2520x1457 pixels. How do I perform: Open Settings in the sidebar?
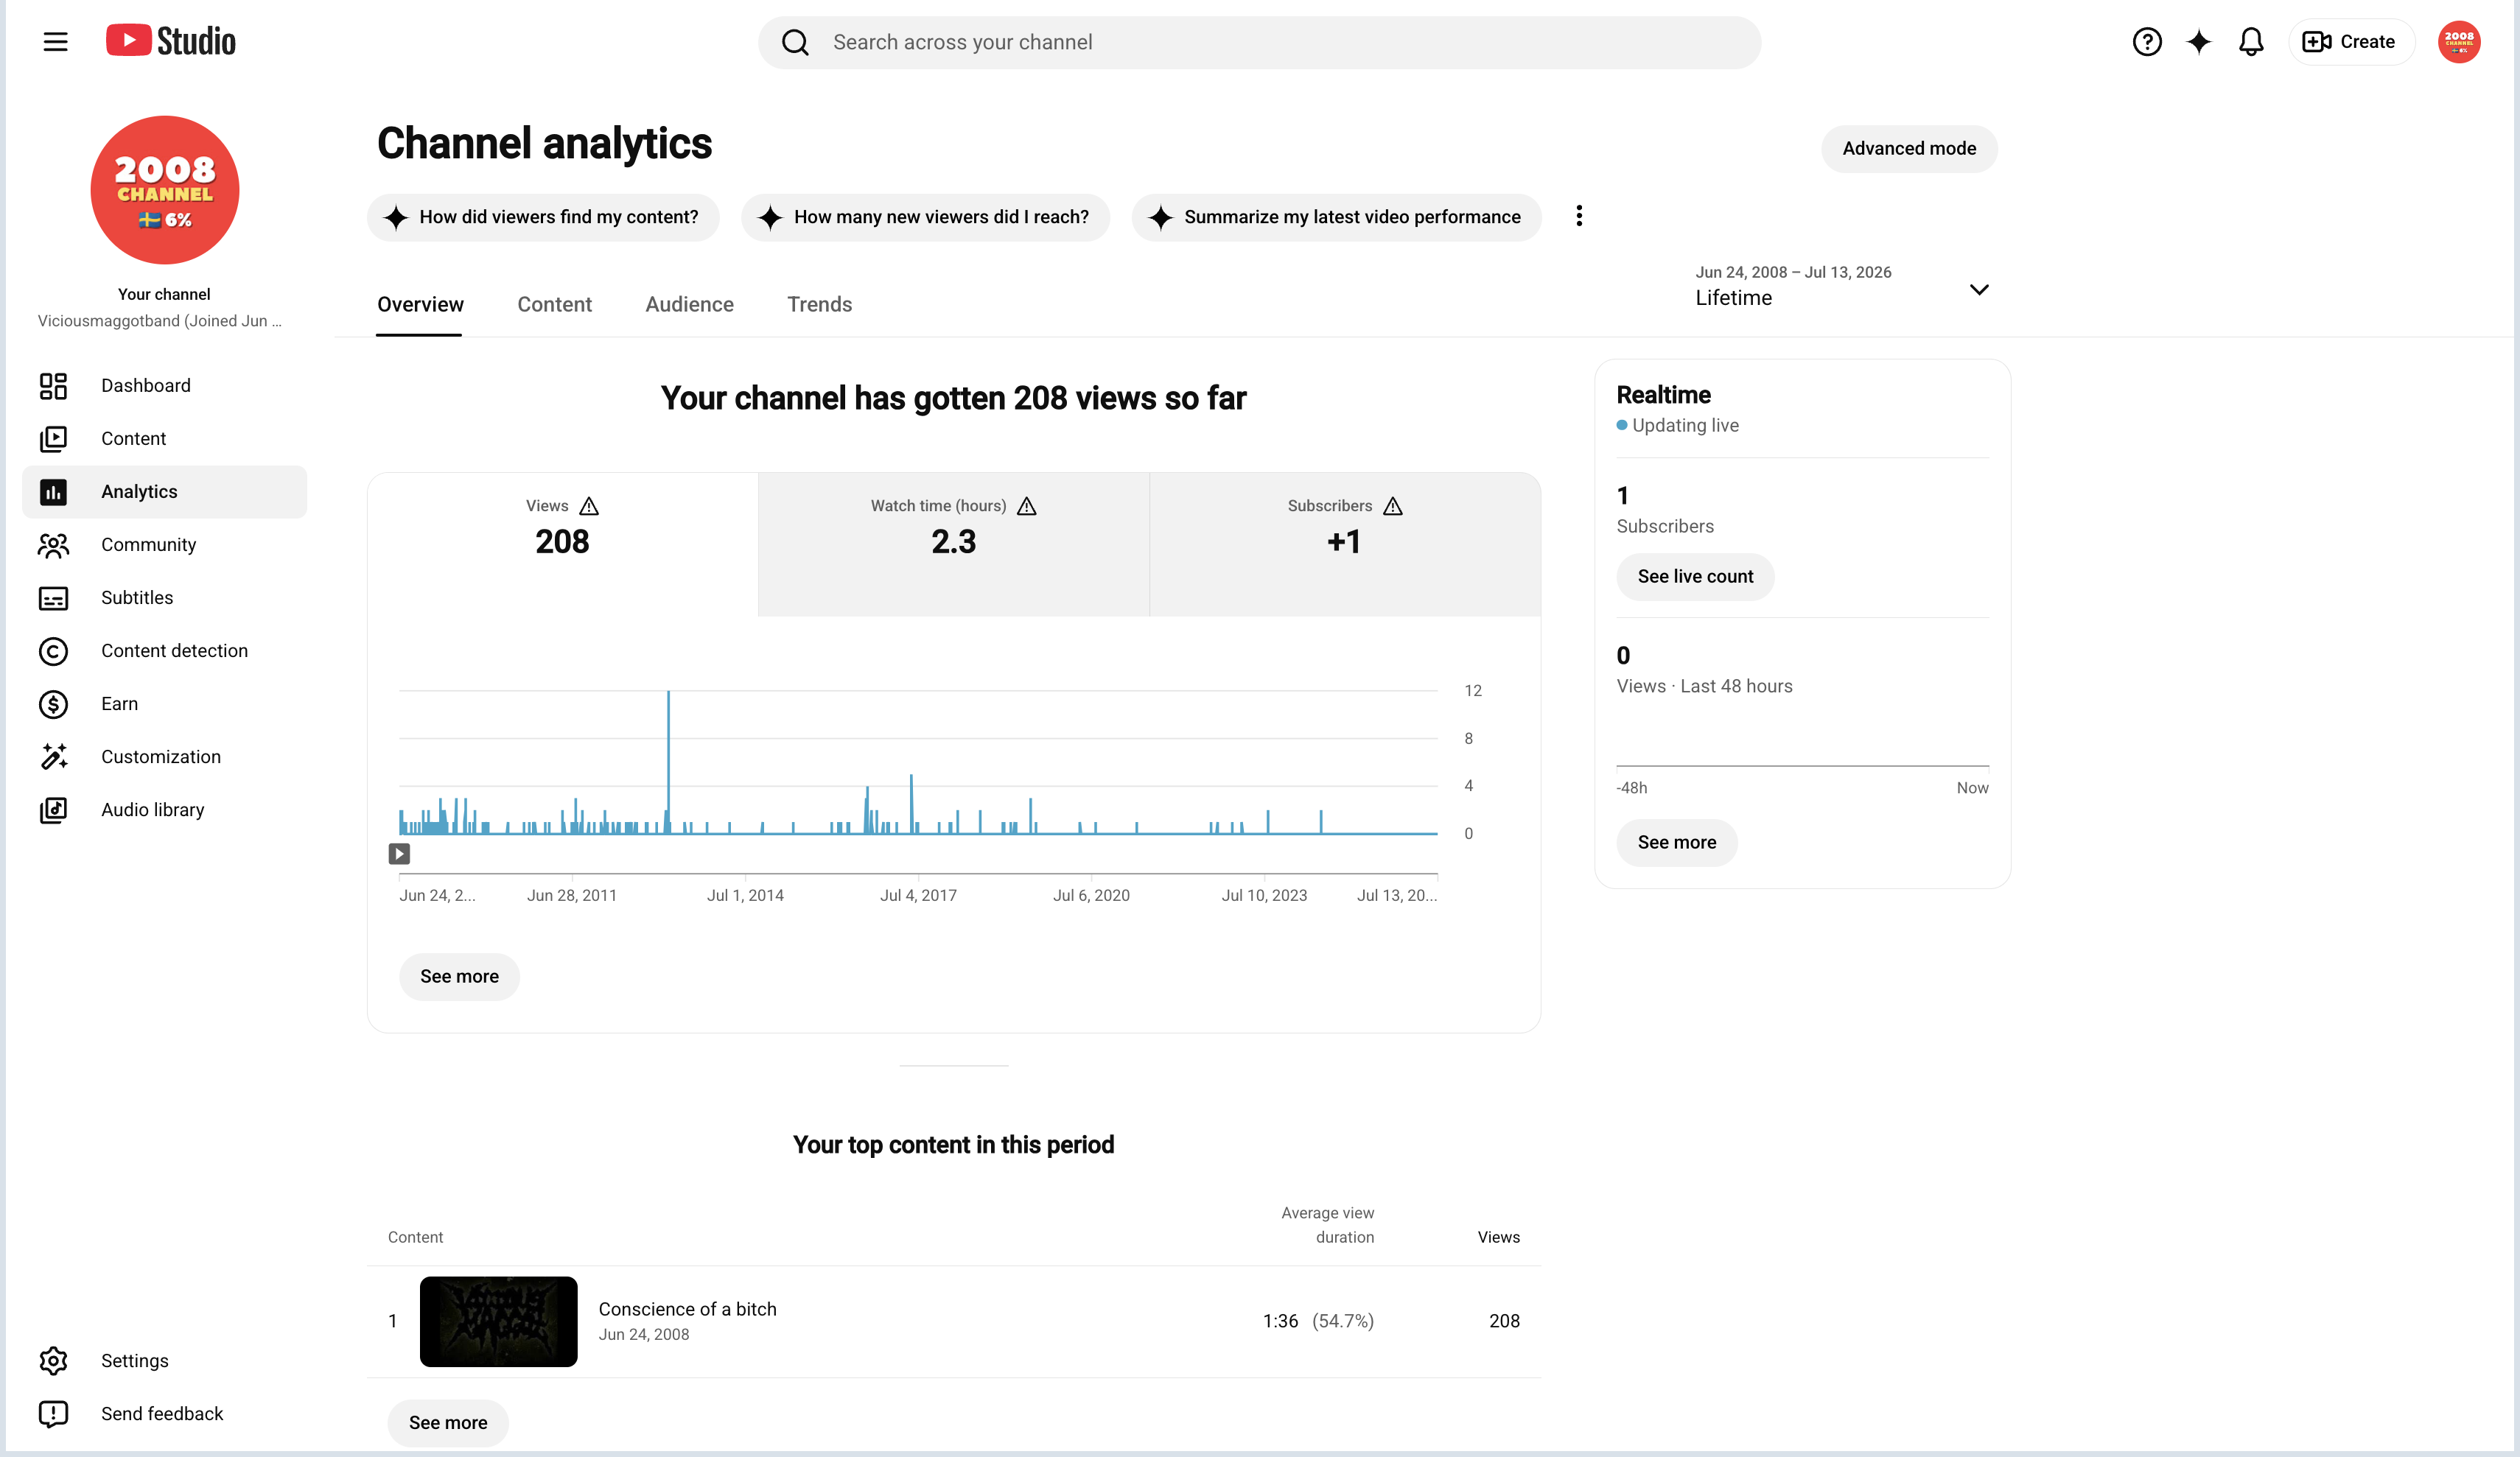(164, 1361)
